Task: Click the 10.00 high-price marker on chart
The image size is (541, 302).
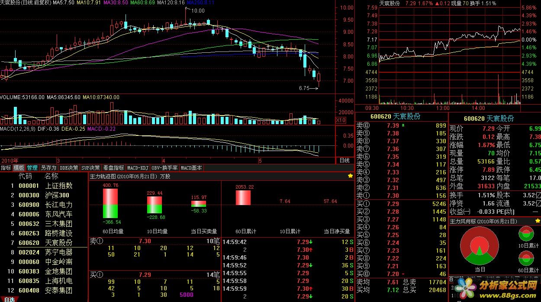Action: click(x=198, y=10)
